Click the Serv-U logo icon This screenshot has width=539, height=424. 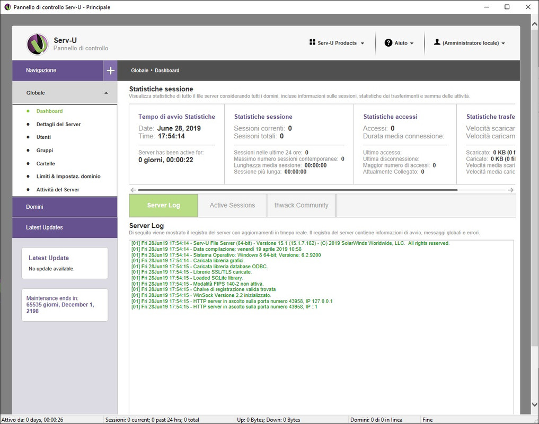point(38,44)
